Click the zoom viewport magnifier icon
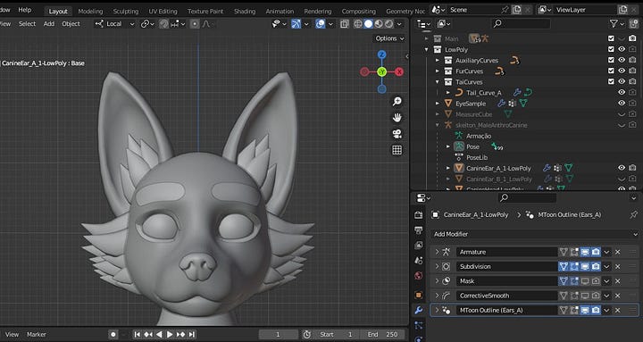Image resolution: width=643 pixels, height=342 pixels. tap(397, 101)
